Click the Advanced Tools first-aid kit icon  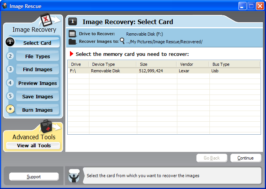(46, 127)
